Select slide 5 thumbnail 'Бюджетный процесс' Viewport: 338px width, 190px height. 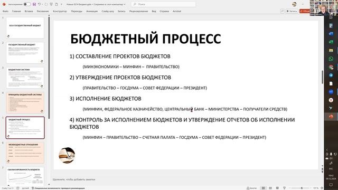tap(25, 128)
